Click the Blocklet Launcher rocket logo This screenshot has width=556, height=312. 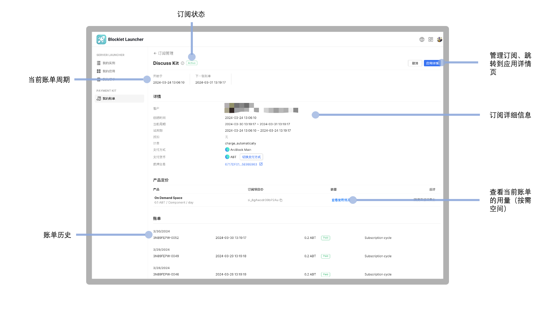pyautogui.click(x=101, y=40)
